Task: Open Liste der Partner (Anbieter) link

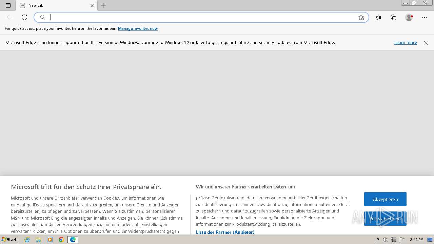Action: pos(225,232)
